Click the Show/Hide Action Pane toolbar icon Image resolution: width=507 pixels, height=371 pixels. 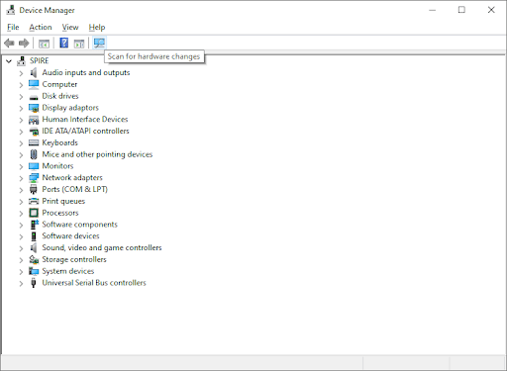[79, 44]
